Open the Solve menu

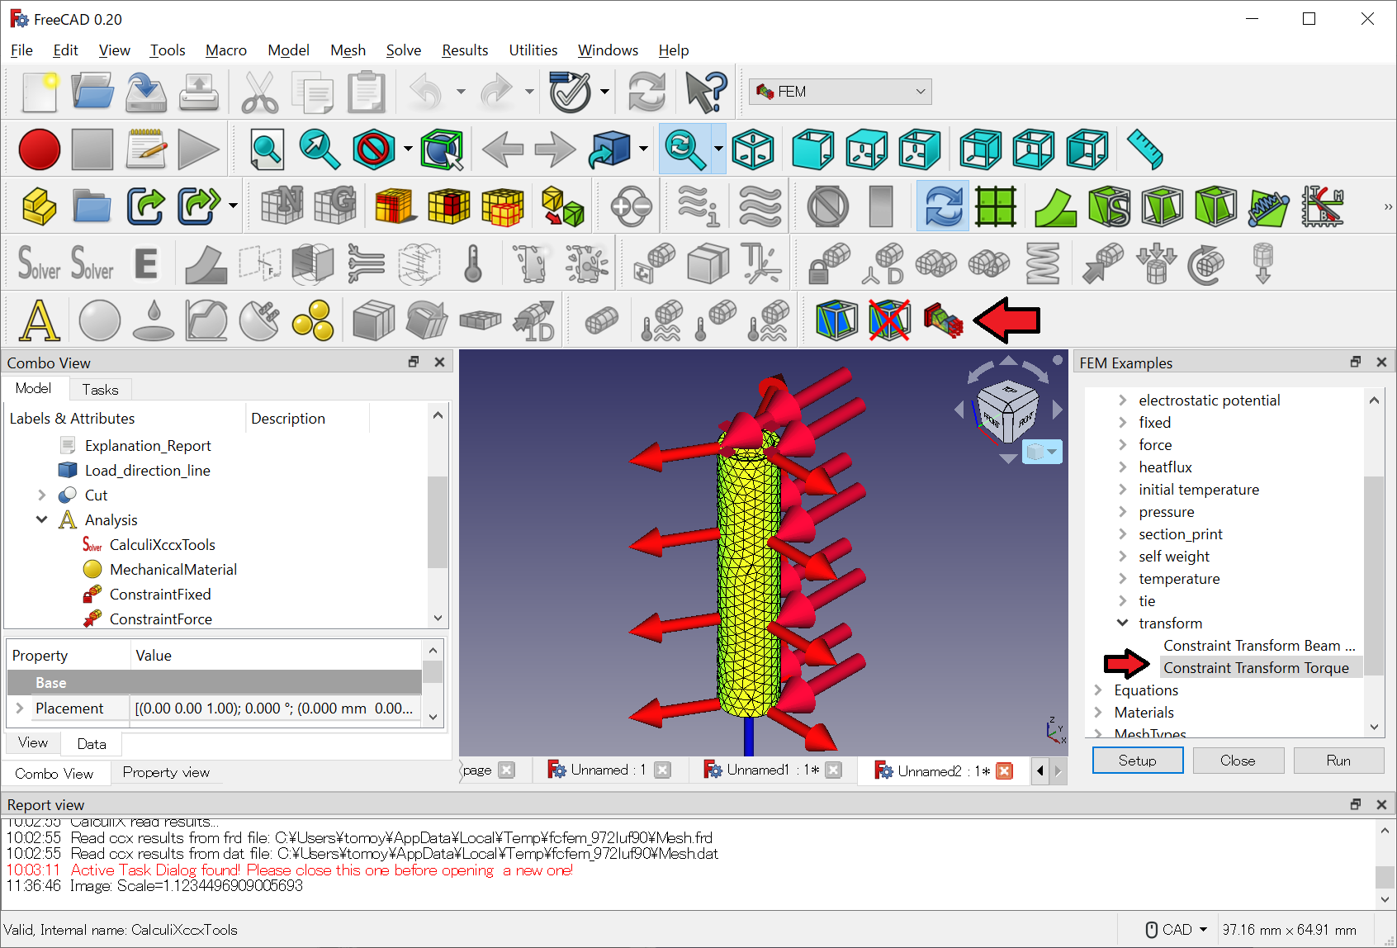(404, 50)
